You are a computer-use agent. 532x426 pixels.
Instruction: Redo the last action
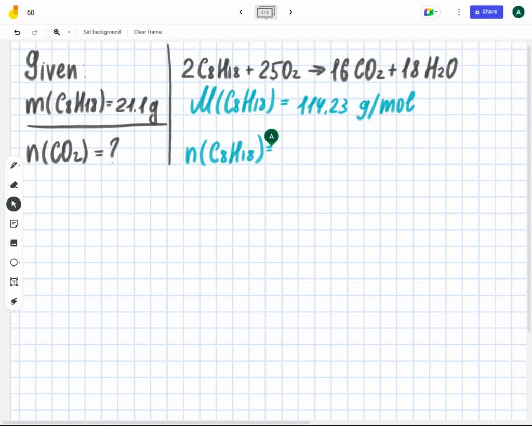point(35,32)
